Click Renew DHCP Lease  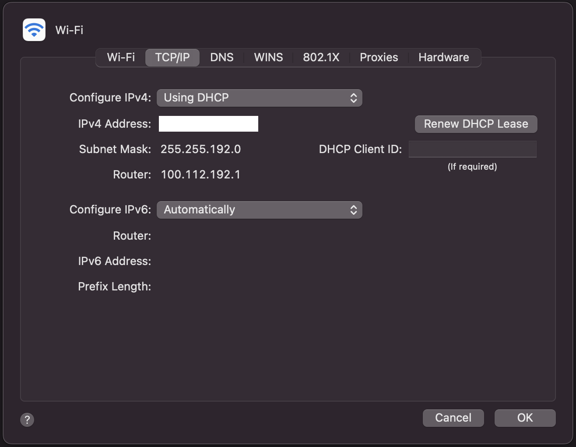(x=476, y=124)
